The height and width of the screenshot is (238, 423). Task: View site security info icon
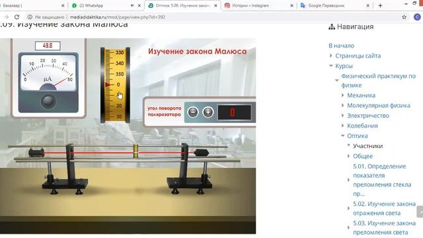tap(30, 17)
